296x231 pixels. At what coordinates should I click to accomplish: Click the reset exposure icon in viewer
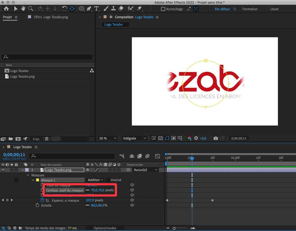tap(196, 138)
